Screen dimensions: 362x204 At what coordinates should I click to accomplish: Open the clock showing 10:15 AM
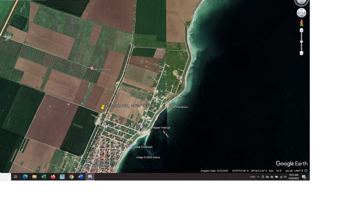click(x=294, y=177)
